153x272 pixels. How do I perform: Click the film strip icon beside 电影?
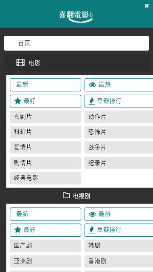[x=20, y=62]
